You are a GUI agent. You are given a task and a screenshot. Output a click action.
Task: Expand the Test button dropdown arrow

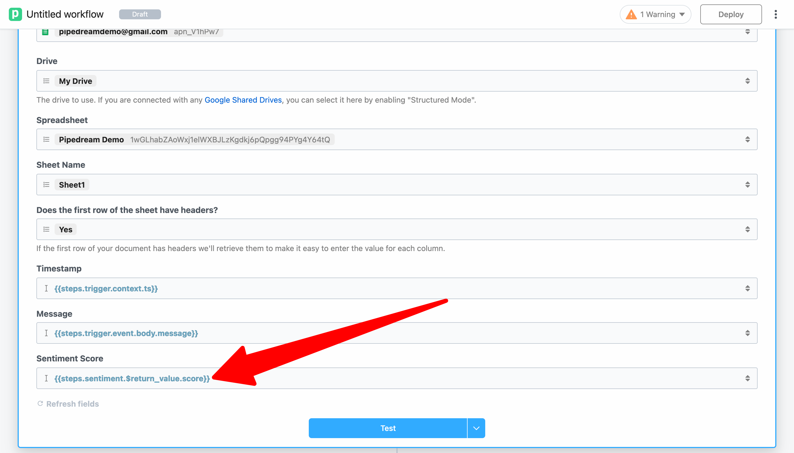(476, 428)
